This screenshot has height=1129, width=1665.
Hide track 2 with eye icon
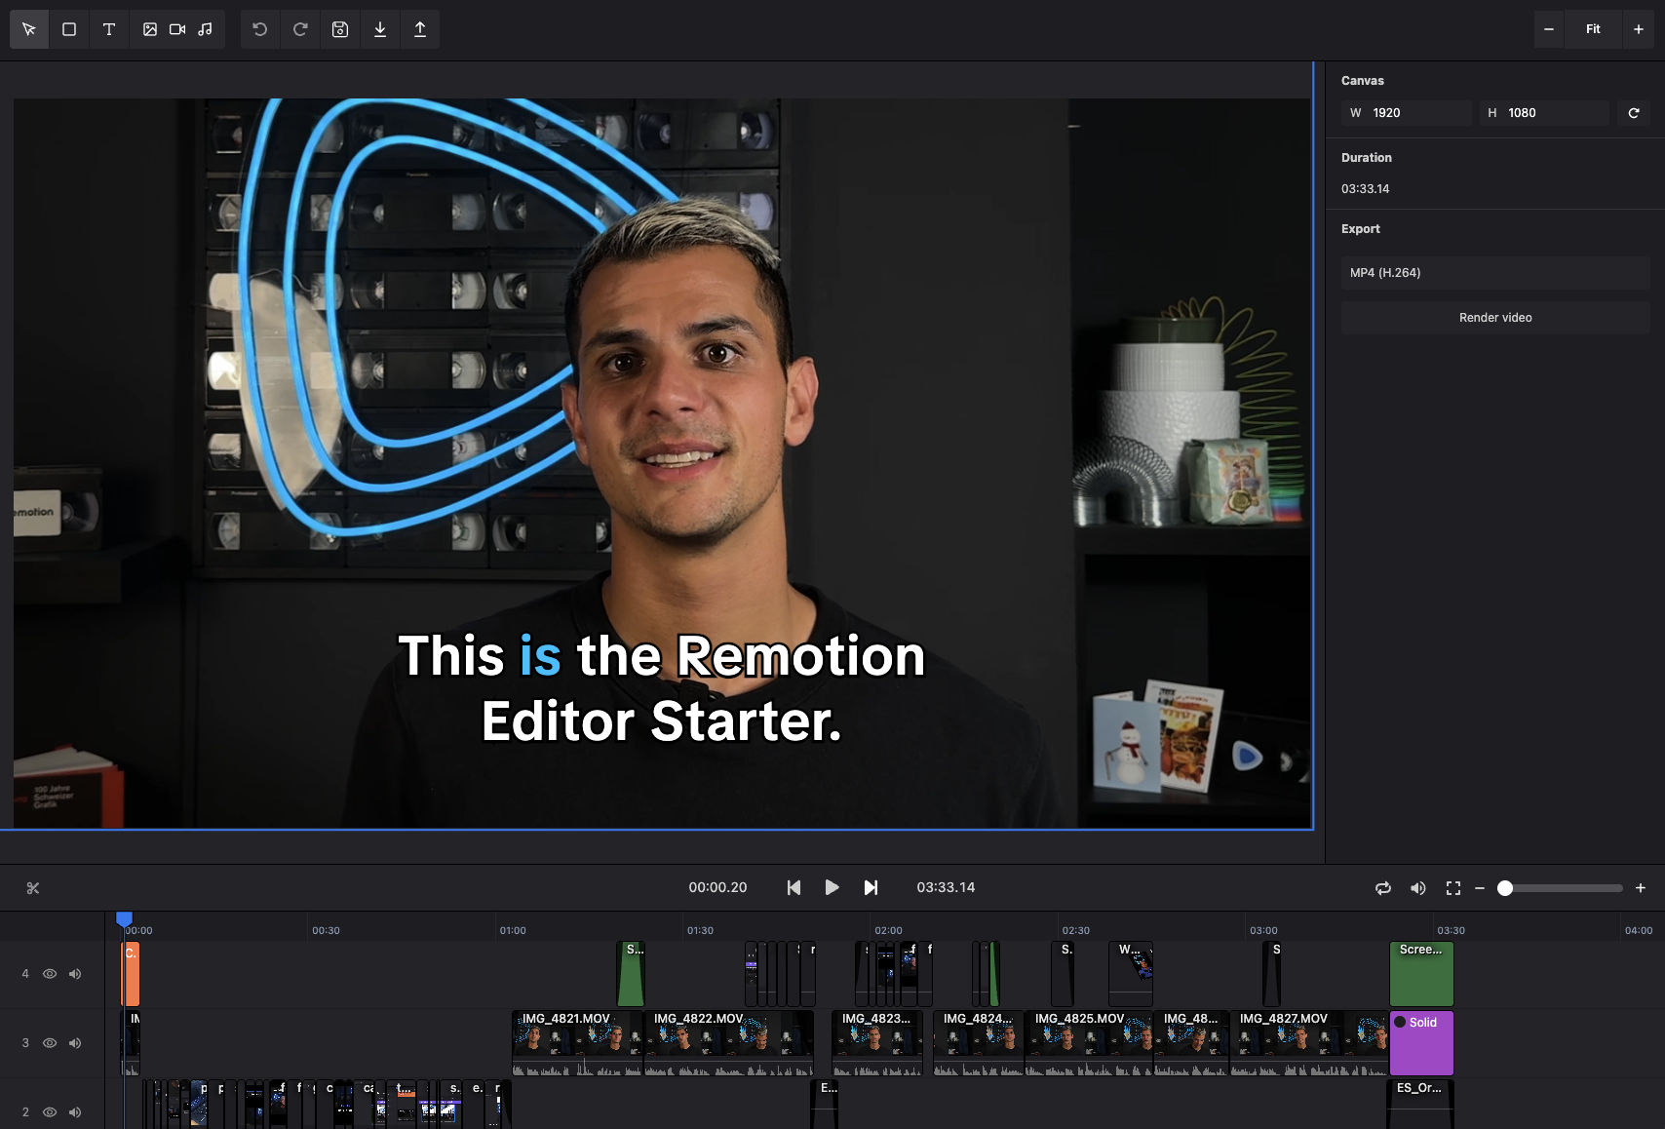pyautogui.click(x=50, y=1112)
